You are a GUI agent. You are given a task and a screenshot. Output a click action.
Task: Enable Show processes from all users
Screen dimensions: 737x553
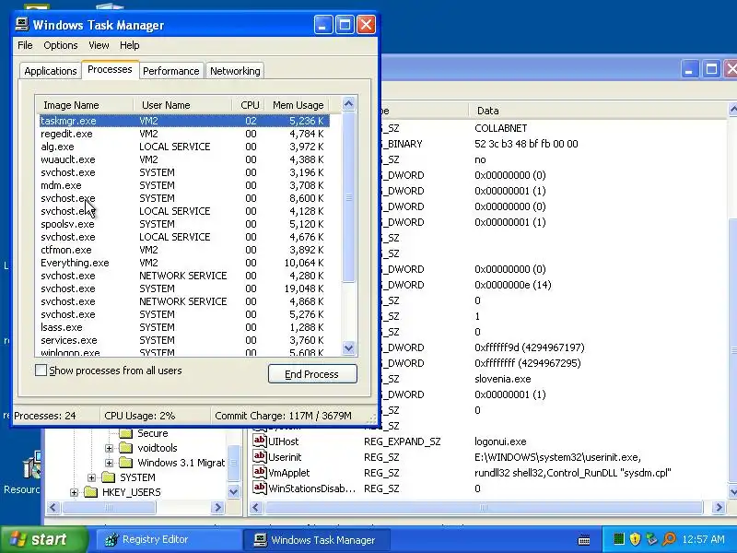41,371
